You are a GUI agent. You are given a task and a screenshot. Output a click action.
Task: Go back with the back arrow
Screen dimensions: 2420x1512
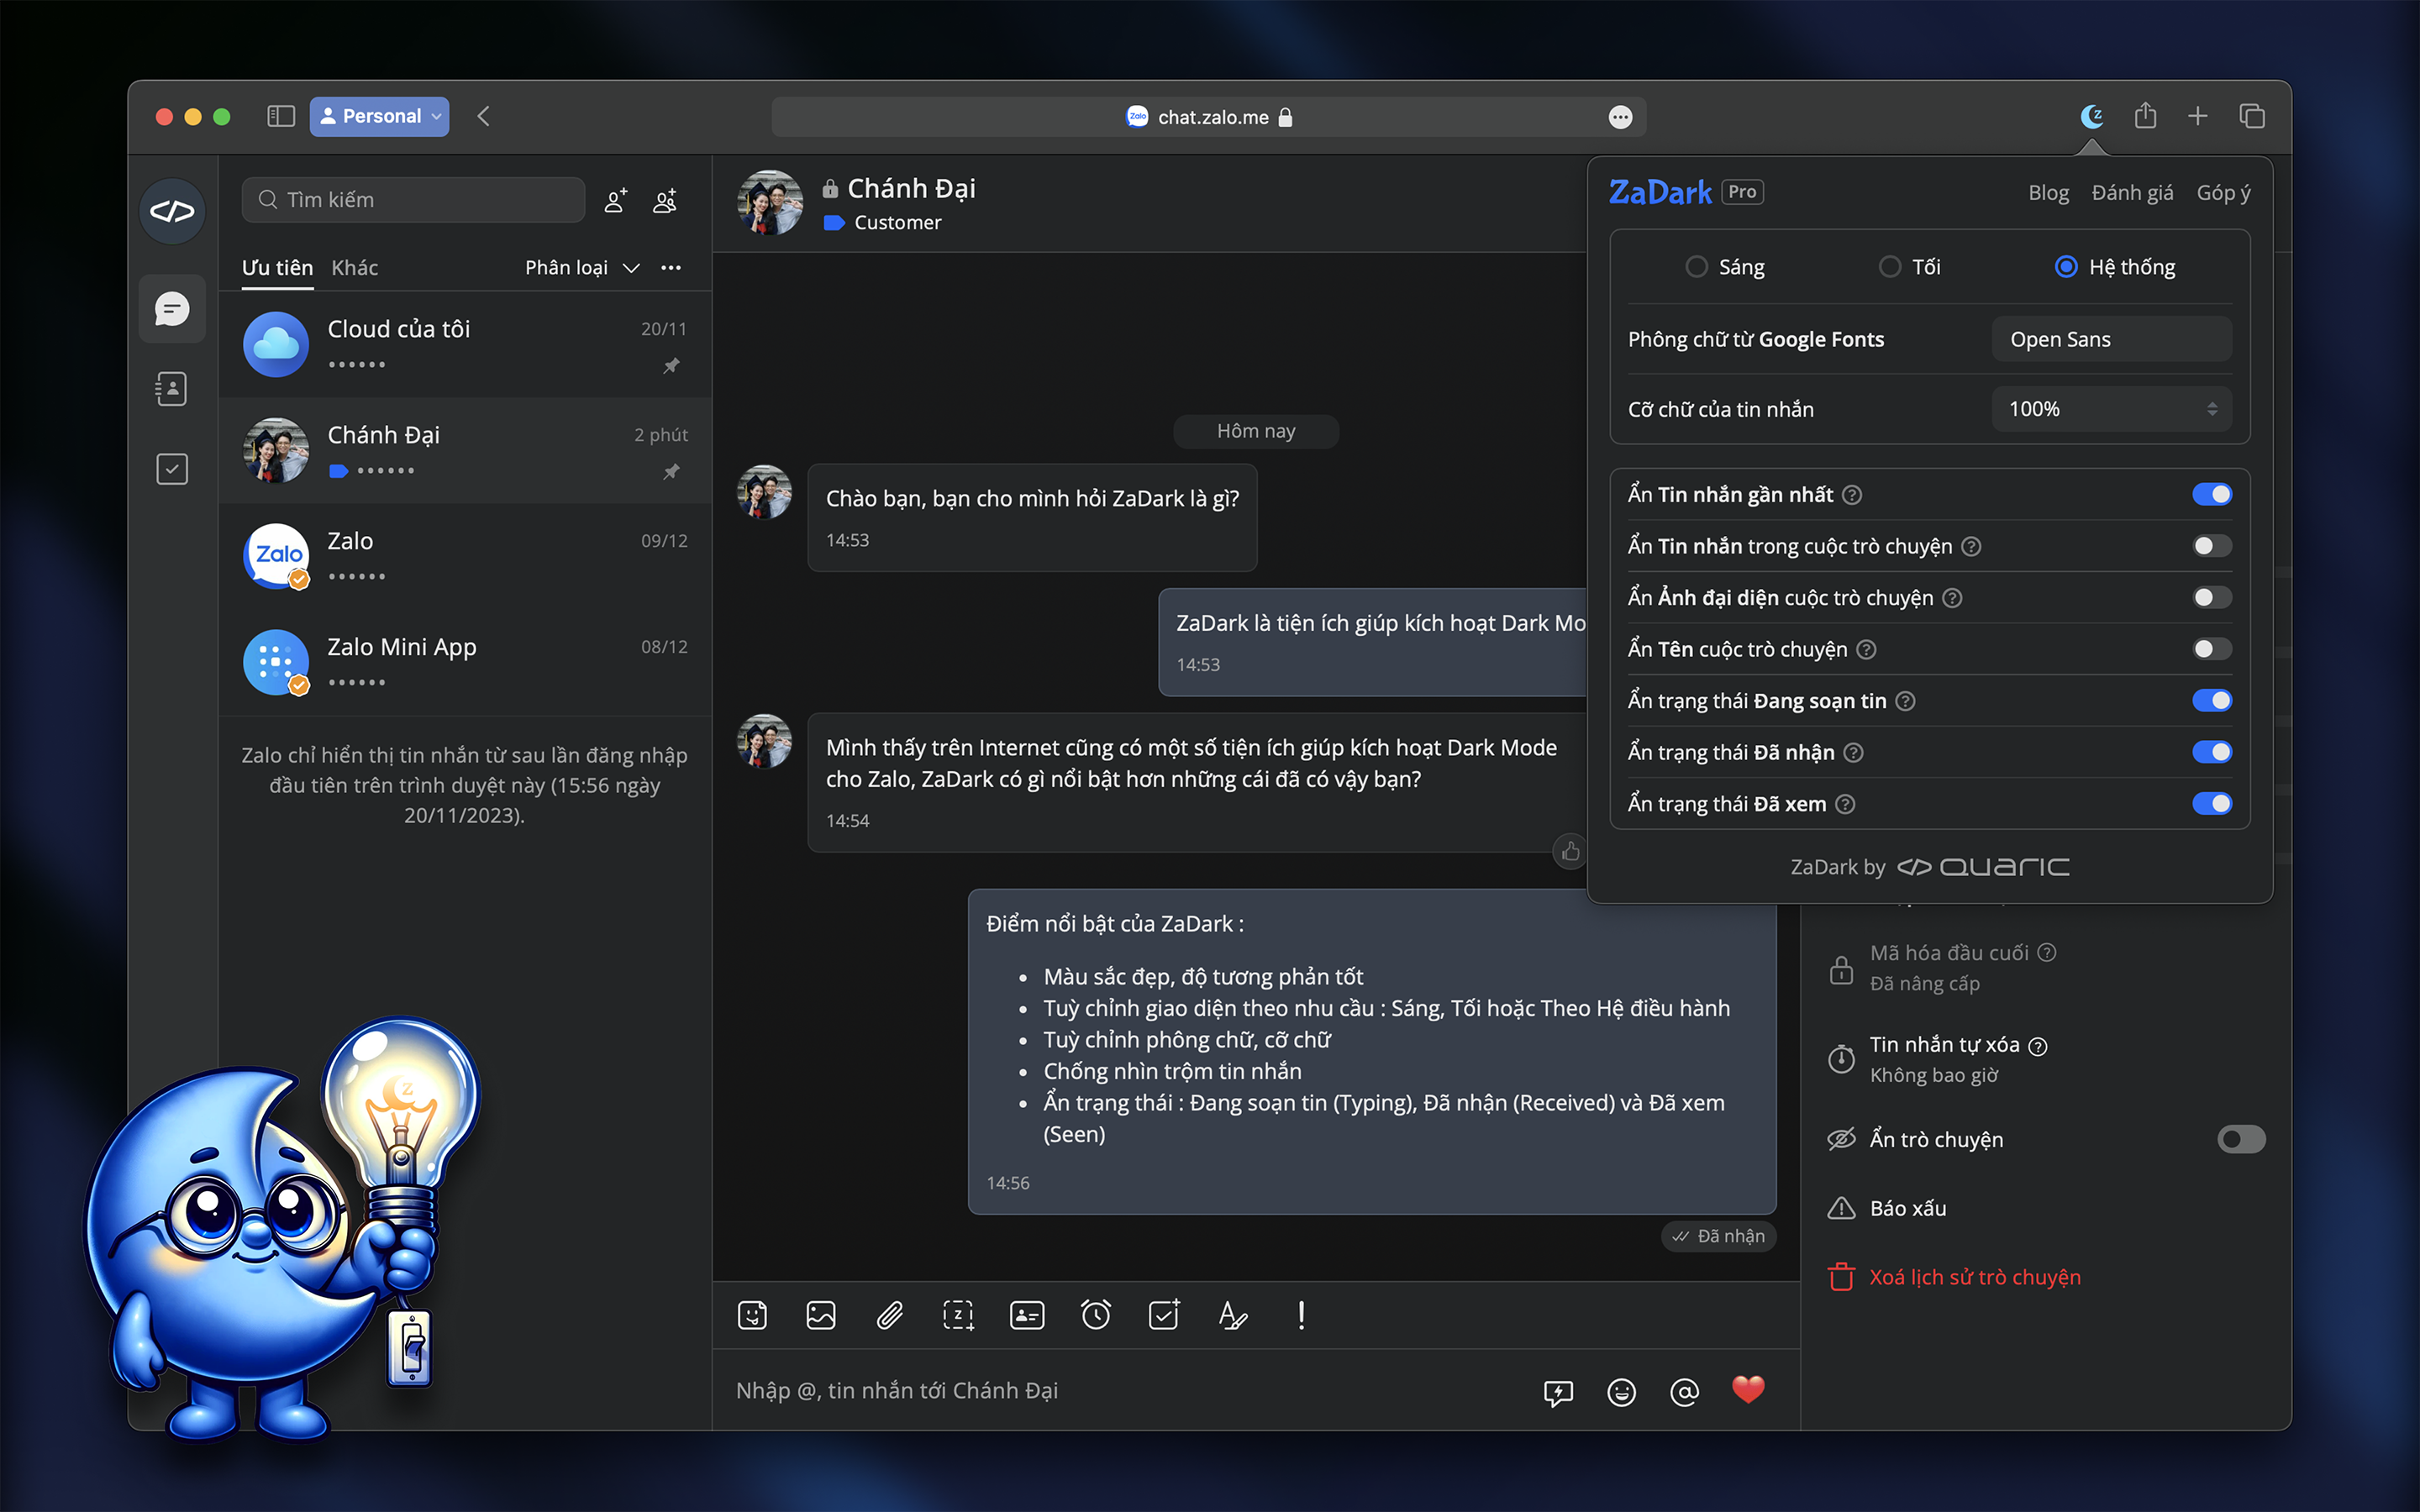coord(484,116)
